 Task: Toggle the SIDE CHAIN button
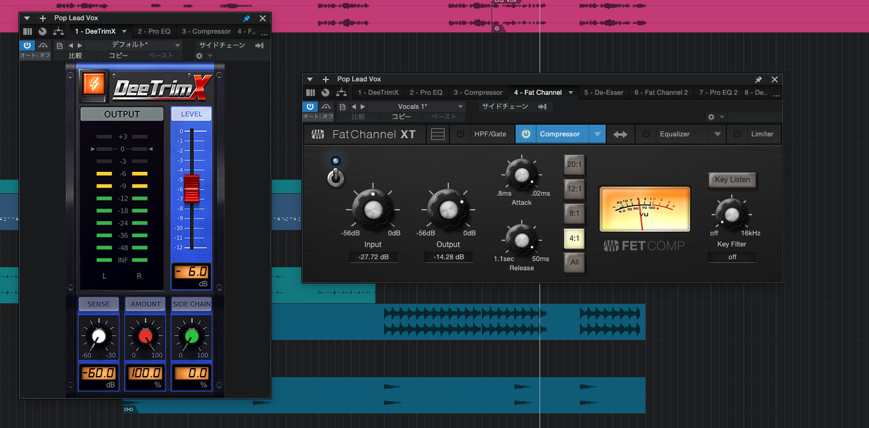(x=192, y=304)
